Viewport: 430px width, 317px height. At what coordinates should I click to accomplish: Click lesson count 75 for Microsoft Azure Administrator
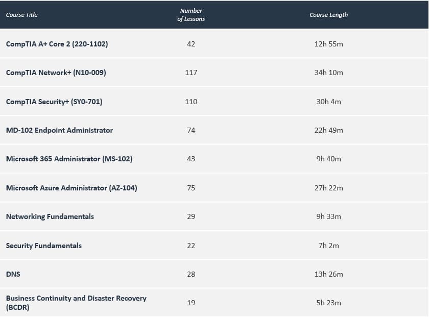[x=191, y=188]
